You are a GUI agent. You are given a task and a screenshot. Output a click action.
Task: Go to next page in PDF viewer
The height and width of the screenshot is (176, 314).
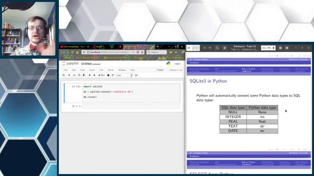pos(210,48)
